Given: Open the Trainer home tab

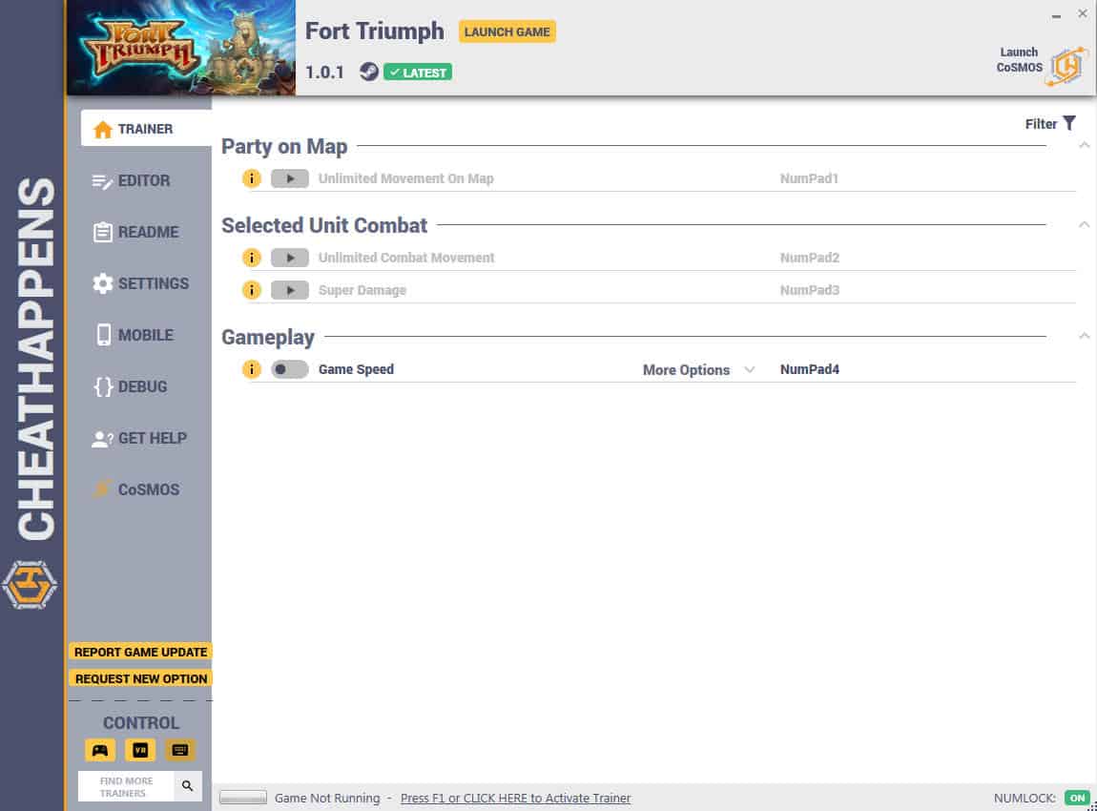Looking at the screenshot, I should 146,129.
